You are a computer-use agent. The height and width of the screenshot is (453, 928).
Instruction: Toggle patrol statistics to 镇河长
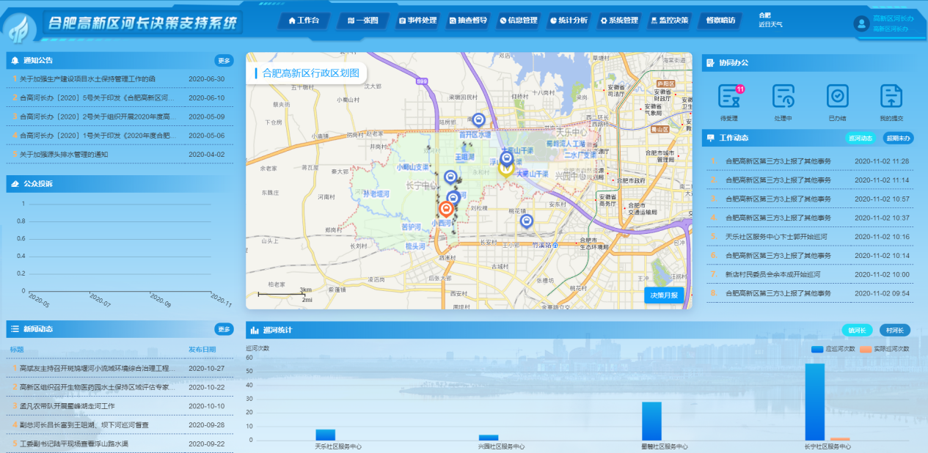click(857, 330)
